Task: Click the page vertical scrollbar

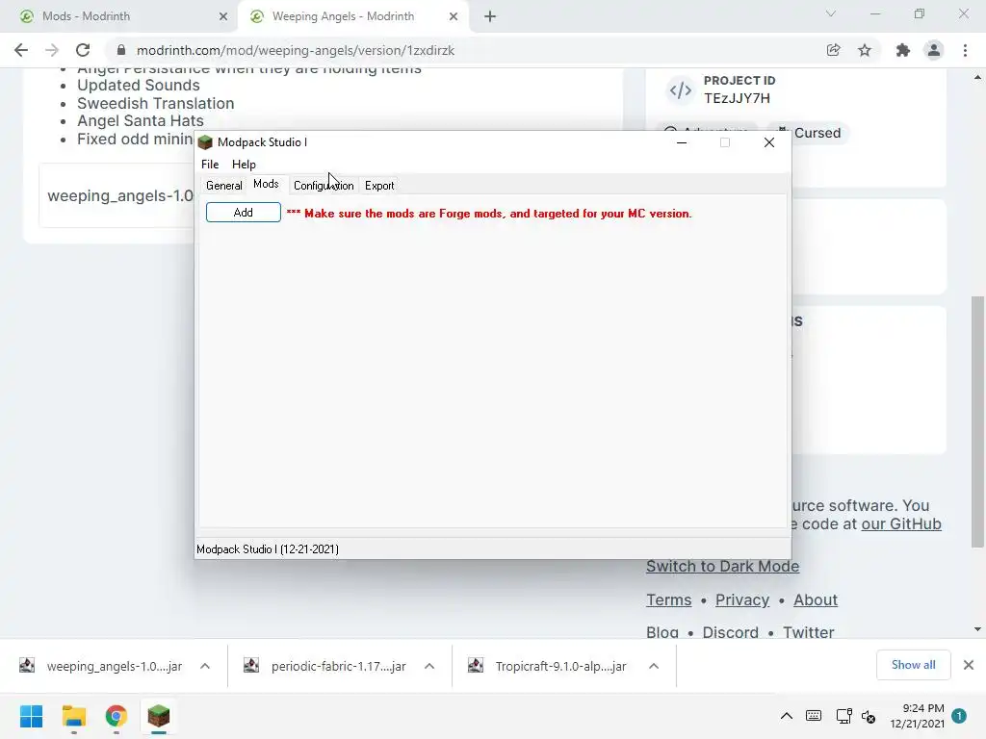Action: click(x=977, y=421)
